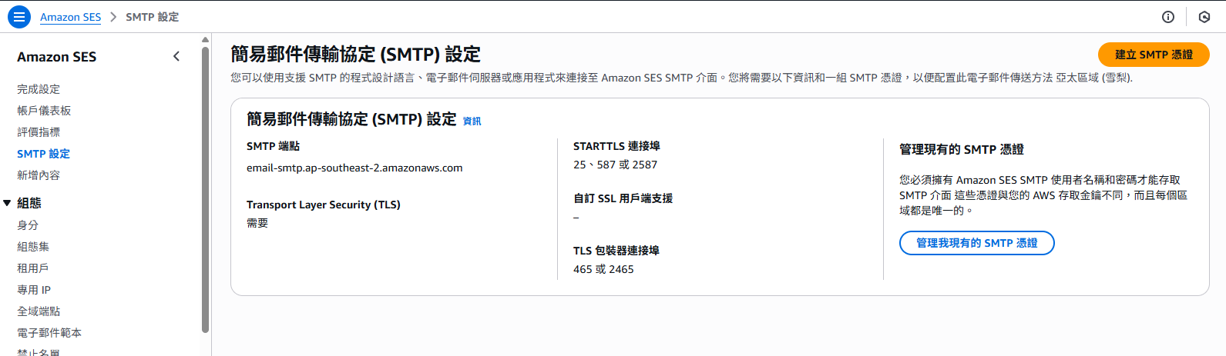Go to Amazon SES breadcrumb link
The image size is (1226, 356).
(x=70, y=17)
